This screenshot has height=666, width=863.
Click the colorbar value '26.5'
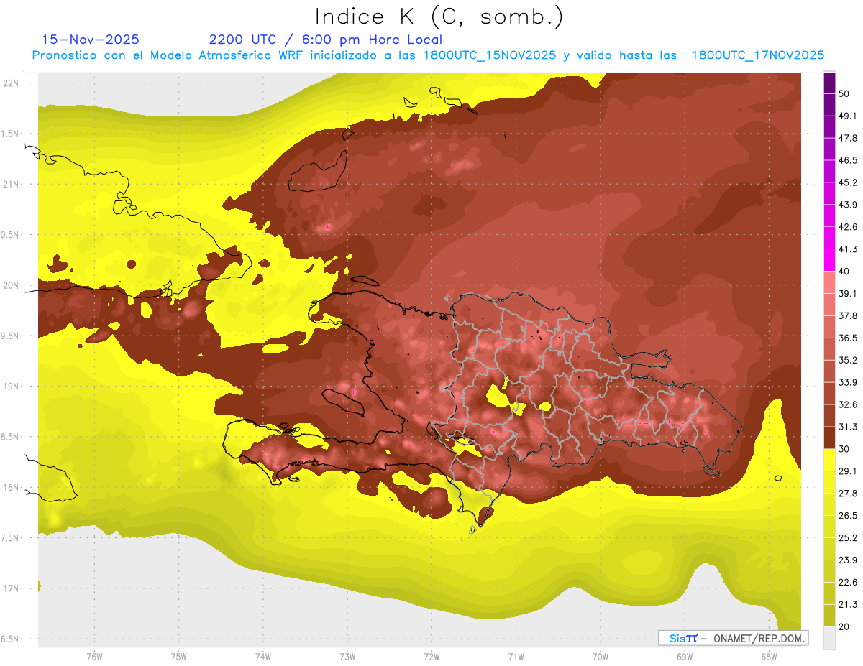(849, 516)
